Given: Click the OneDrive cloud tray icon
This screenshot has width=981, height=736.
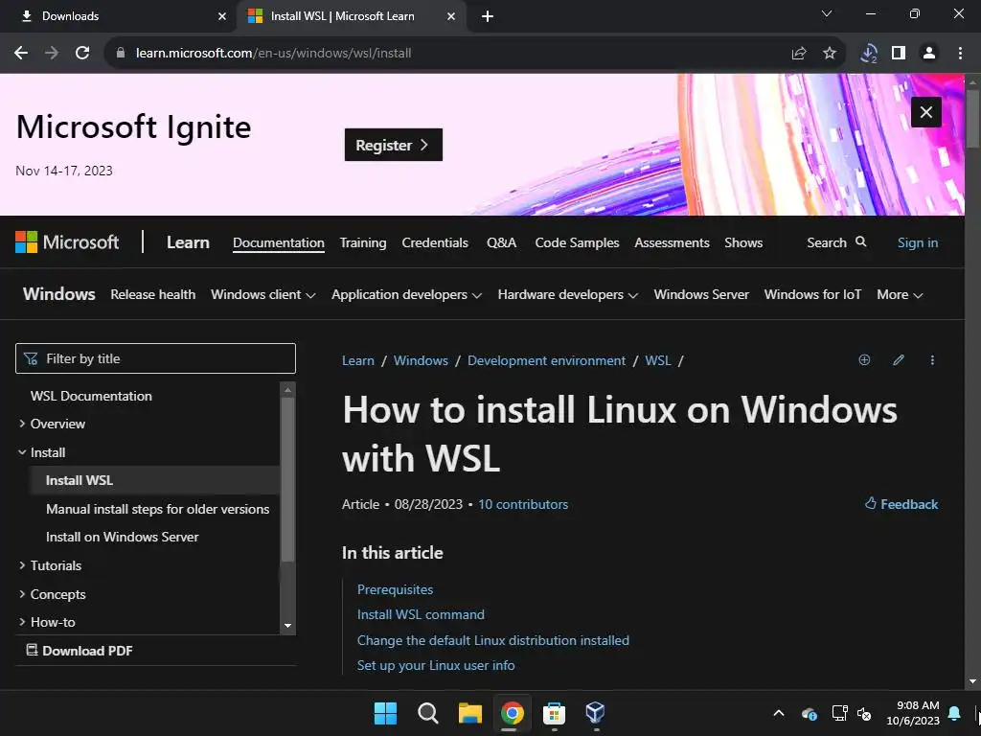Looking at the screenshot, I should click(x=809, y=713).
